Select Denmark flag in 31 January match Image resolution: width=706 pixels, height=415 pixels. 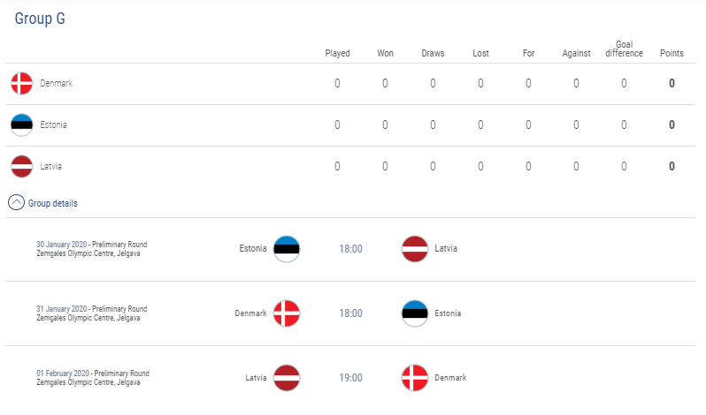pos(287,313)
